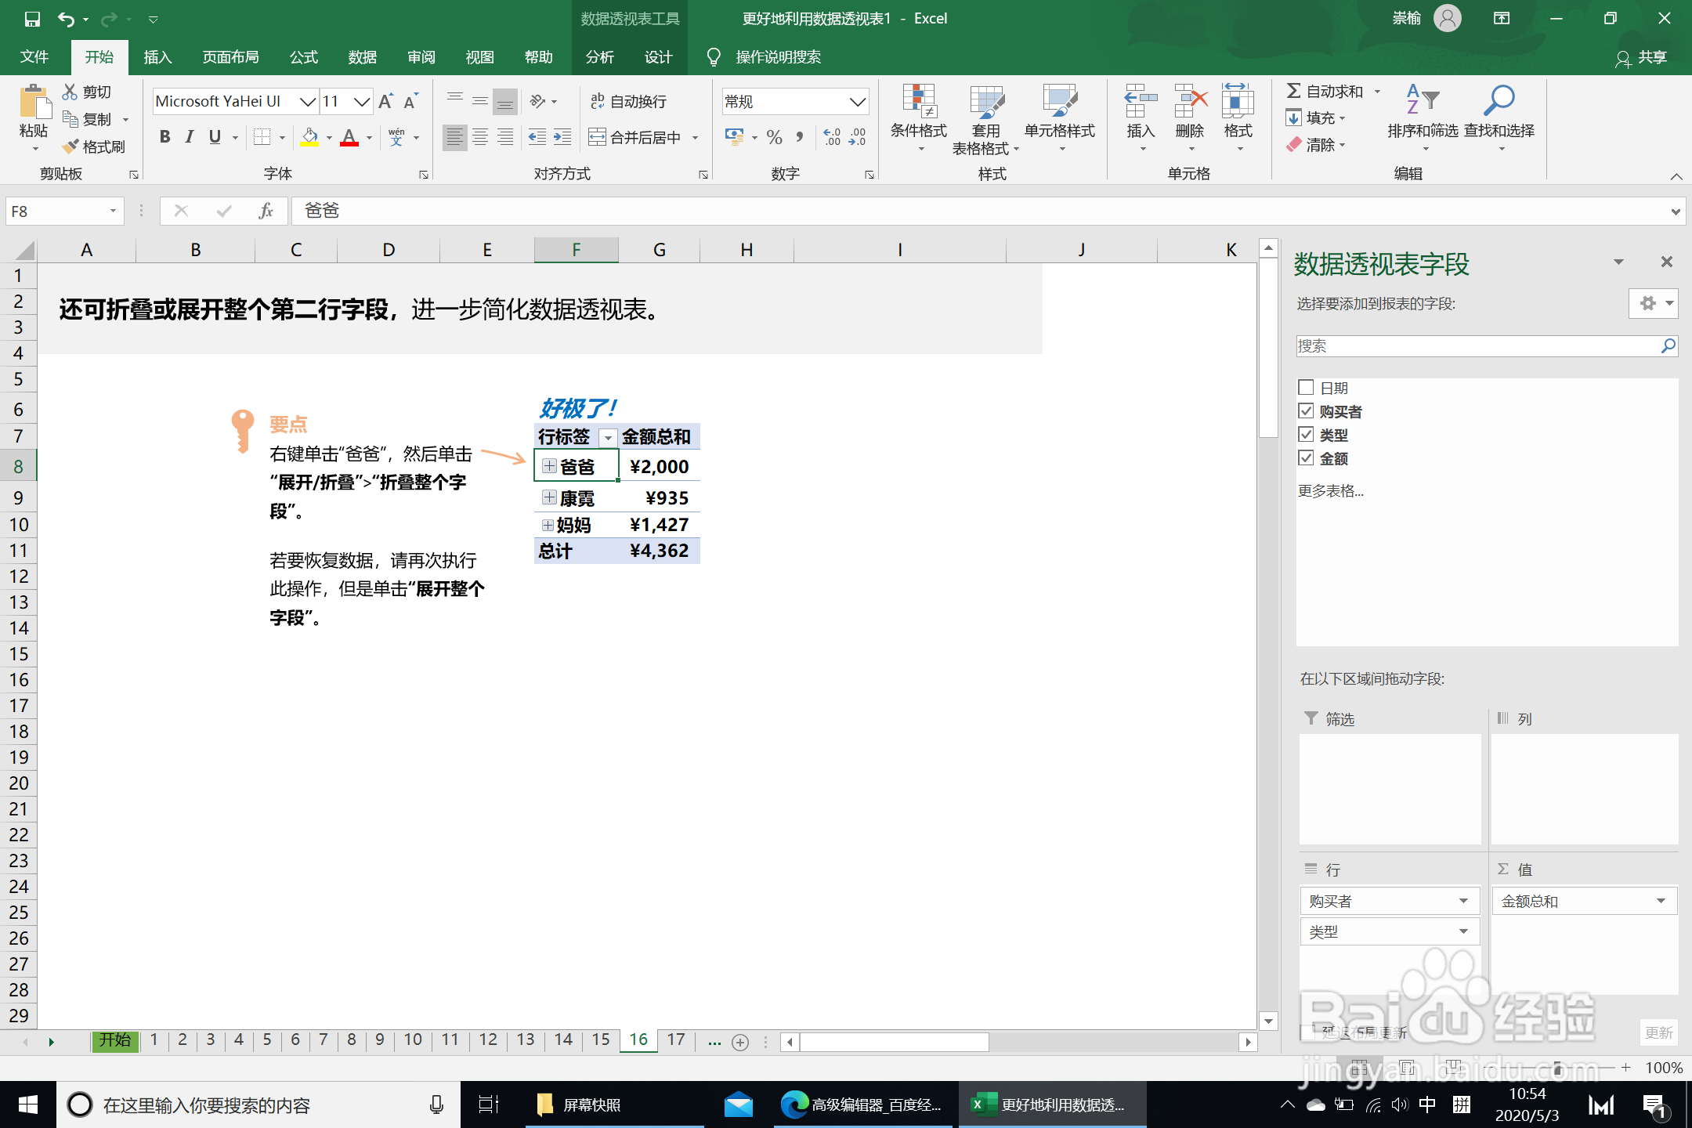Viewport: 1692px width, 1128px height.
Task: Add a new sheet with plus icon
Action: [740, 1042]
